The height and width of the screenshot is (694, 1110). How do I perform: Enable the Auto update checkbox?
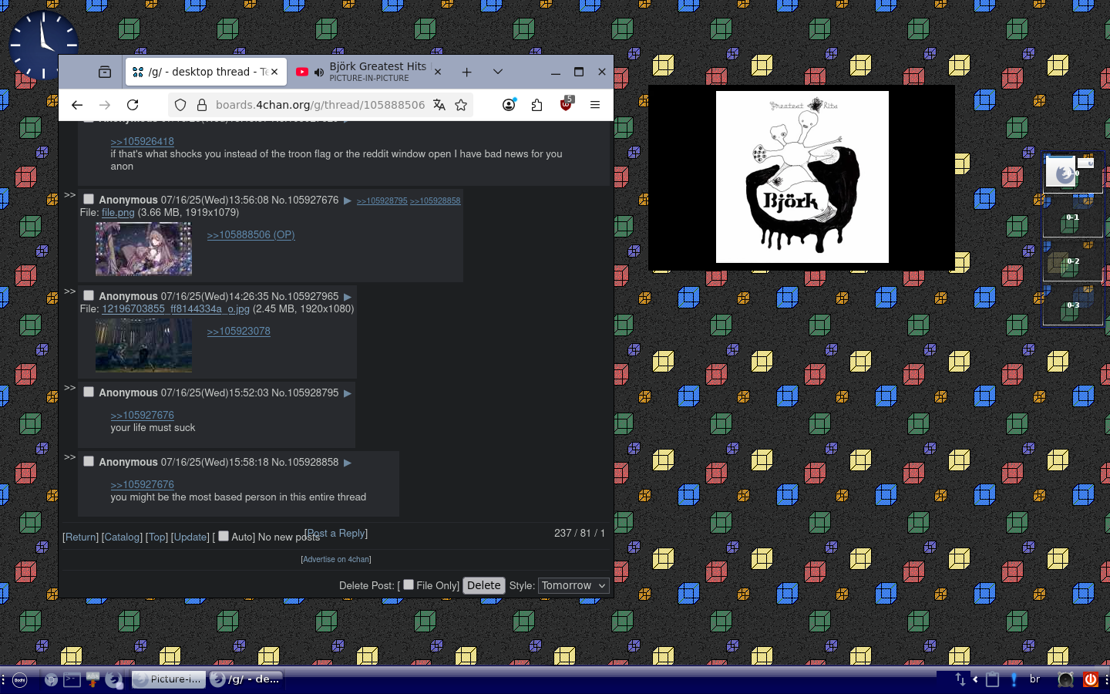[224, 536]
